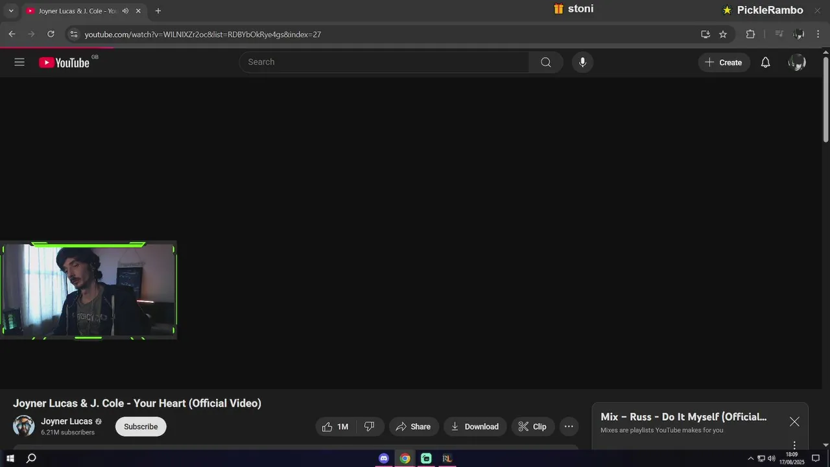Image resolution: width=830 pixels, height=467 pixels.
Task: Select the Joyner Lucas & J. Cole tab
Action: [x=77, y=11]
